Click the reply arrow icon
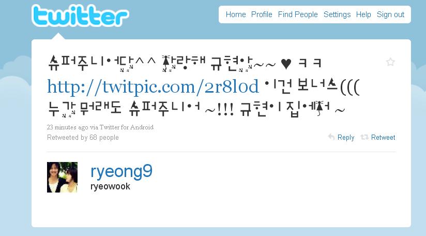The width and height of the screenshot is (426, 236). click(331, 137)
